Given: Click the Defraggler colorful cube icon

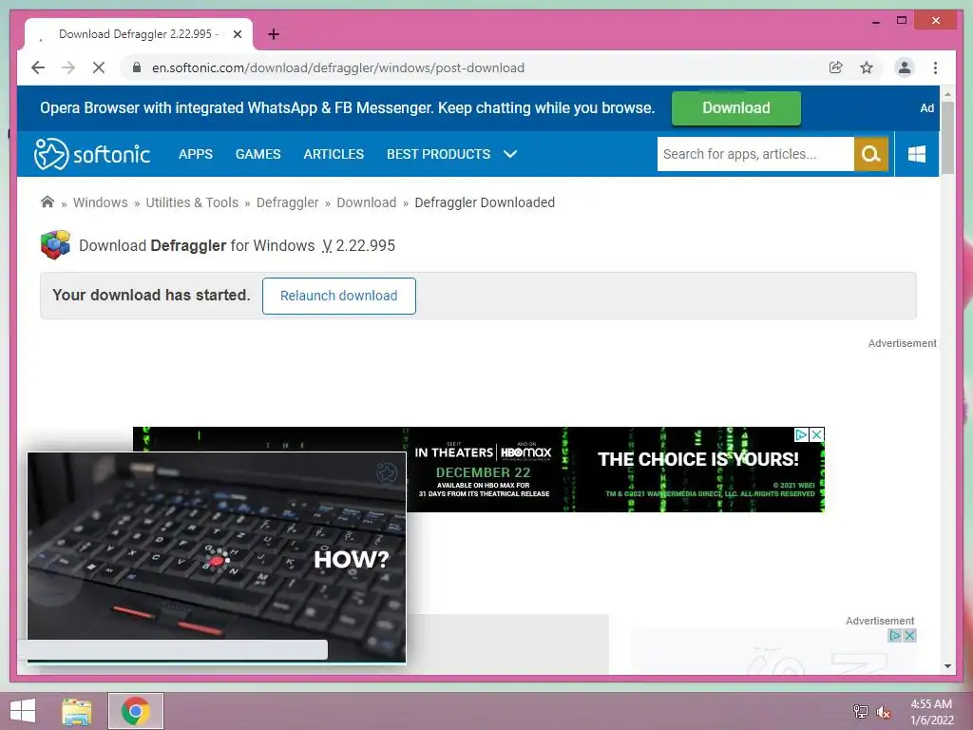Looking at the screenshot, I should (56, 244).
